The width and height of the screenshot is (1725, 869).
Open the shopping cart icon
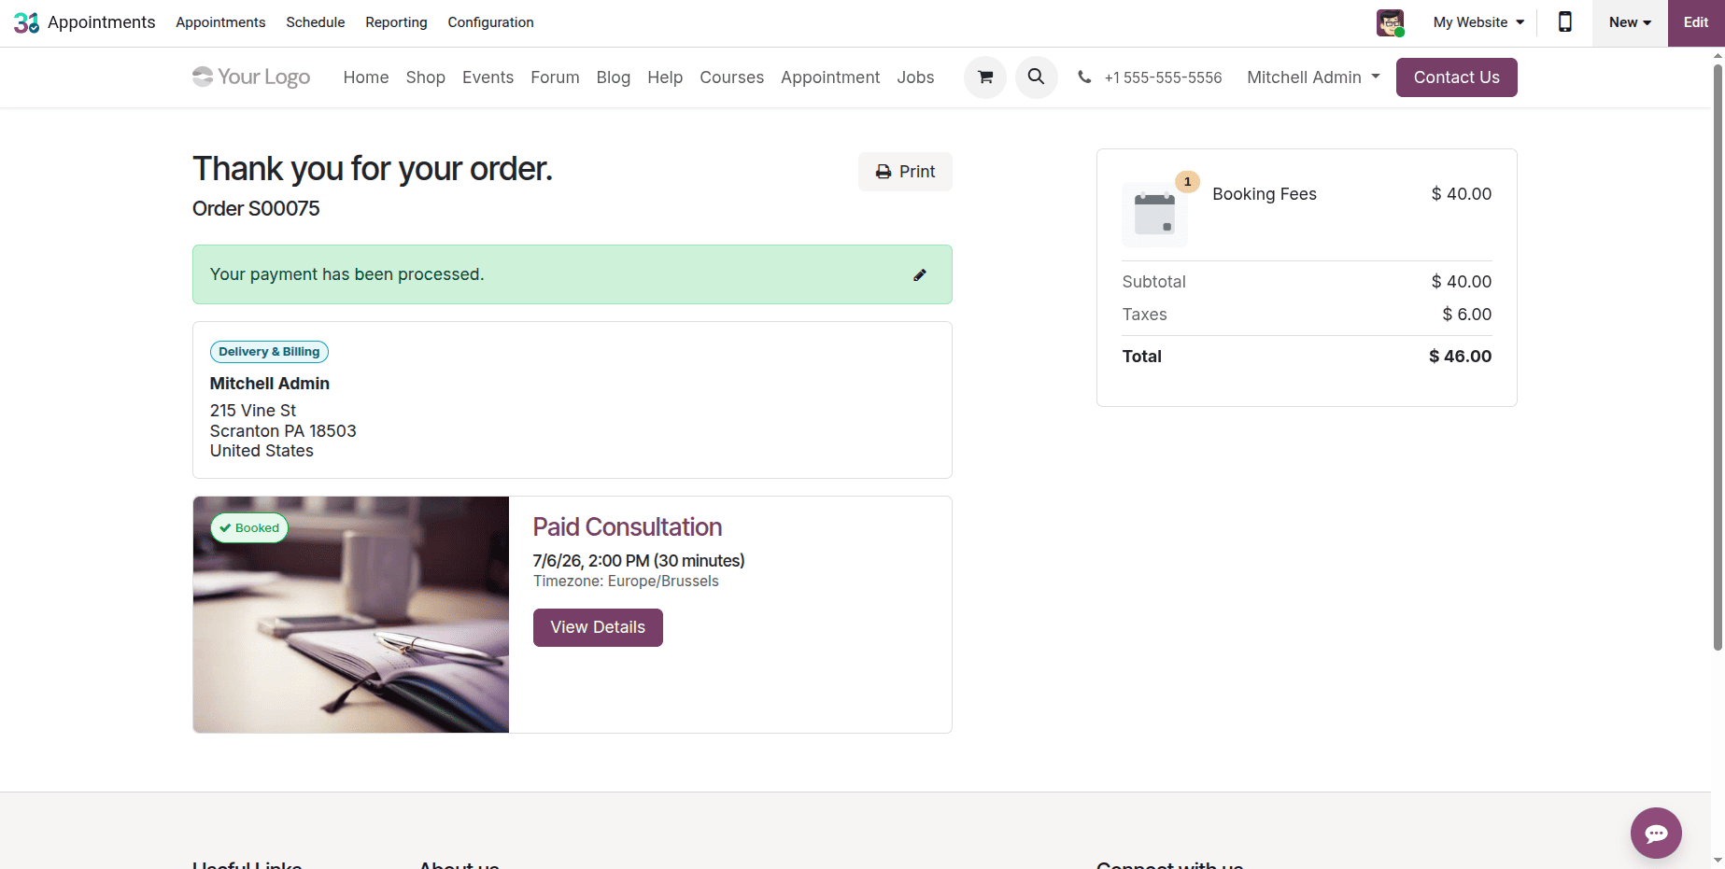point(985,77)
